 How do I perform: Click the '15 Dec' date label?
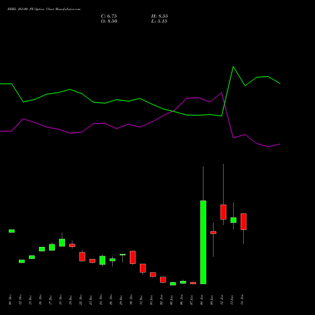pyautogui.click(x=30, y=300)
